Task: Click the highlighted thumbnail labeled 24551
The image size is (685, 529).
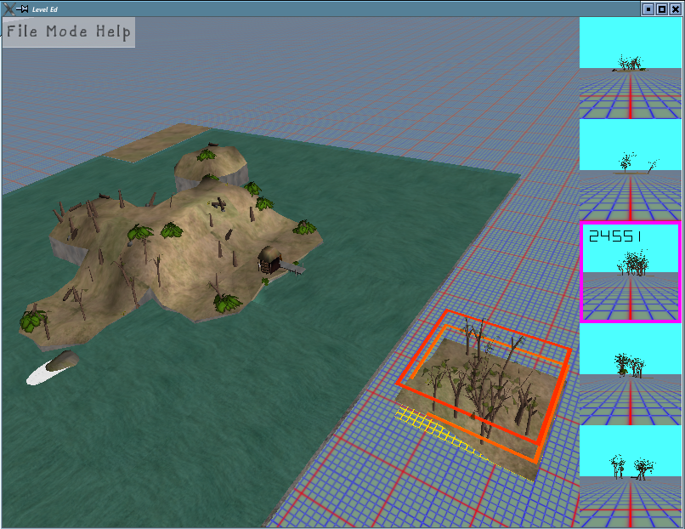Action: click(630, 272)
